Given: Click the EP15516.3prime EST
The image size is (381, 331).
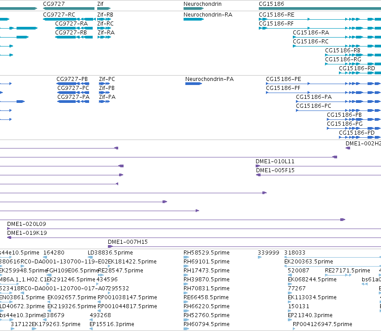Looking at the screenshot, I should (112, 325).
